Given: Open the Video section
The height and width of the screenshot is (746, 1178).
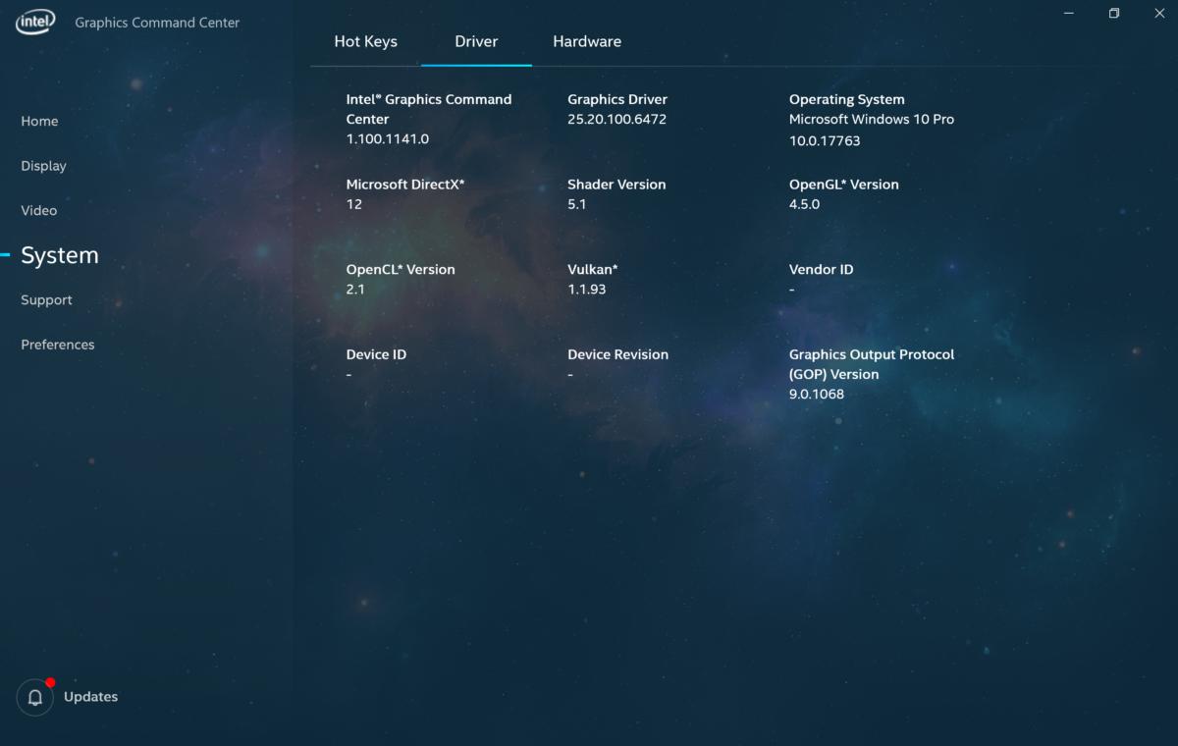Looking at the screenshot, I should (x=39, y=211).
